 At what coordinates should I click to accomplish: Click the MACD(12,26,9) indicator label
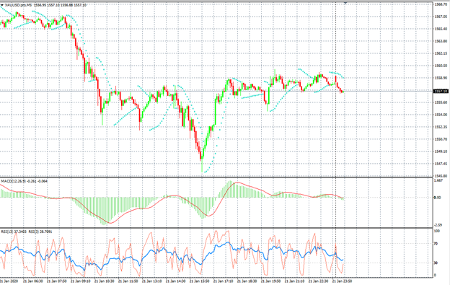13,181
